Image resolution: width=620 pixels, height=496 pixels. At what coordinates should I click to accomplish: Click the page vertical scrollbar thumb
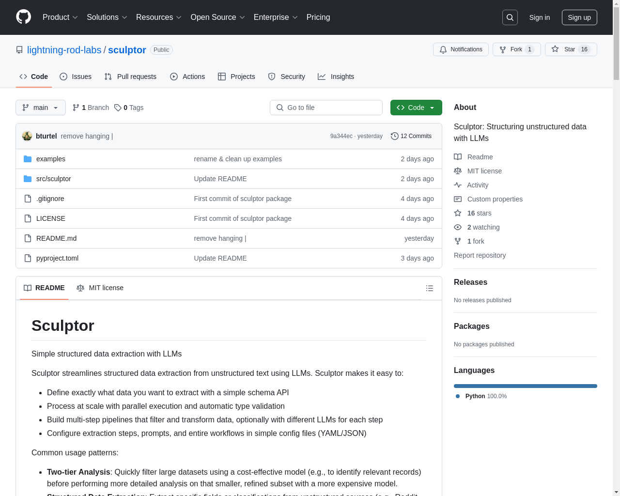click(x=616, y=44)
